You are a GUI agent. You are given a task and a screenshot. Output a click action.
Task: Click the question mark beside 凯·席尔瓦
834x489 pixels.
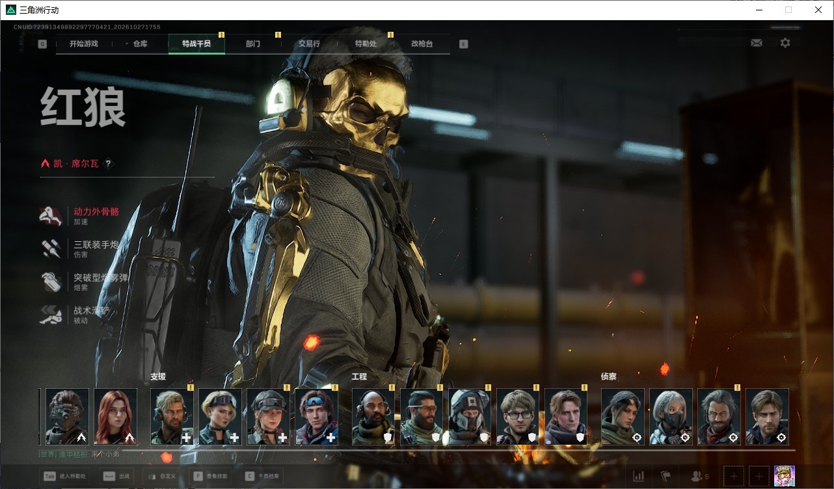[108, 164]
